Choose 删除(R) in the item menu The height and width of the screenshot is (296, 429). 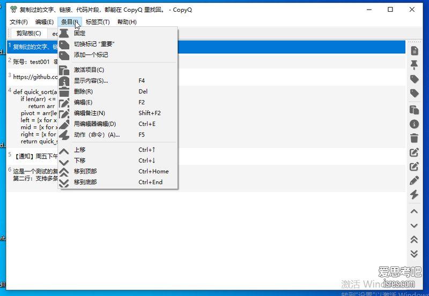click(x=118, y=92)
